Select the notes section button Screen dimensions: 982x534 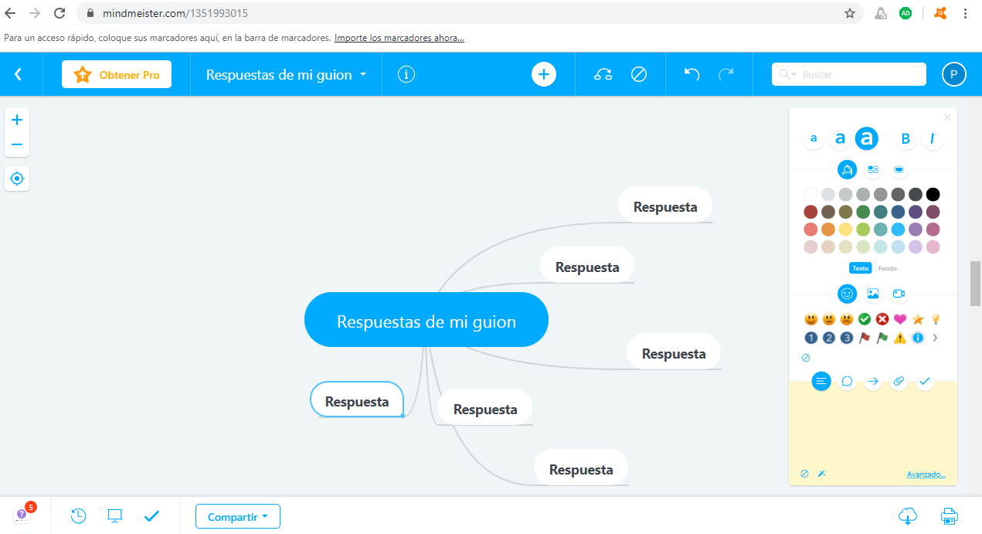coord(821,381)
